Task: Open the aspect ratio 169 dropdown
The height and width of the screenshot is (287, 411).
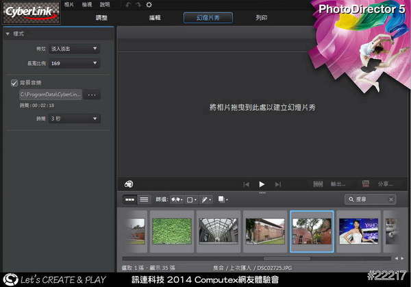Action: (x=73, y=63)
